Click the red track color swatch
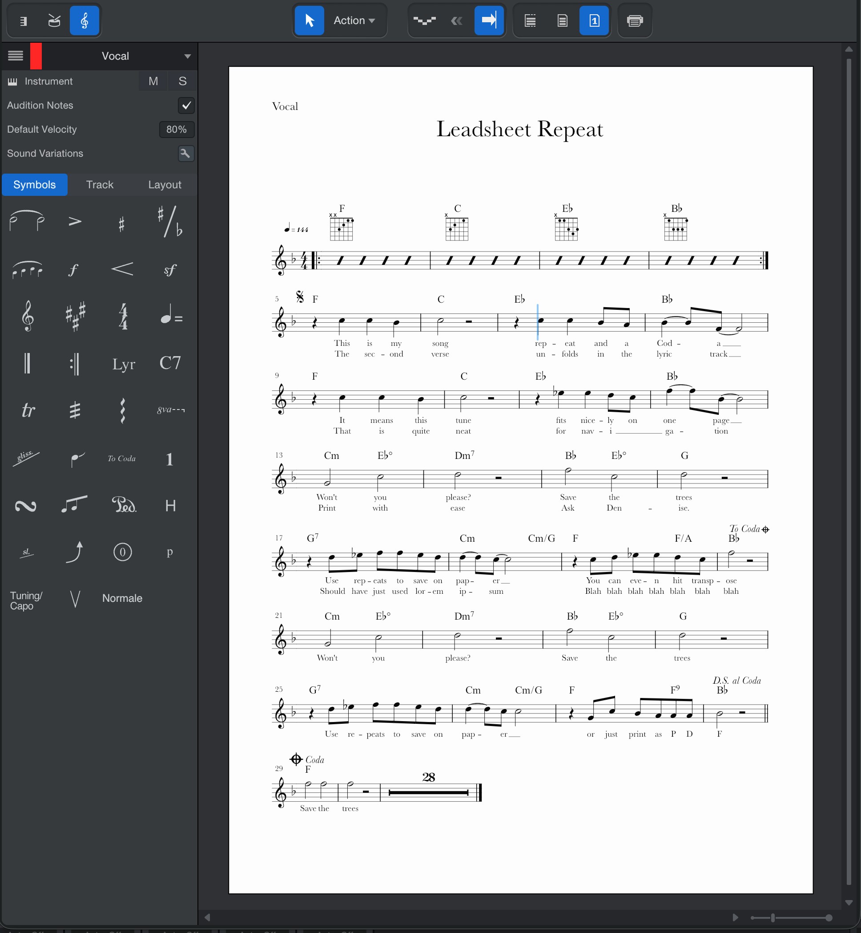 pos(36,56)
